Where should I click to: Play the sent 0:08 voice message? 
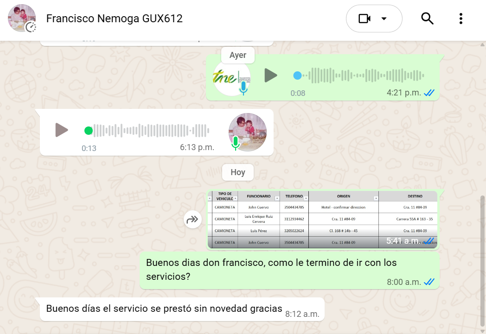[270, 76]
